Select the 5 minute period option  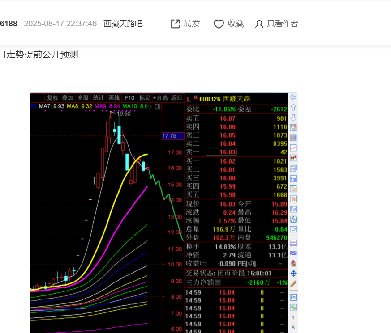[x=293, y=328]
